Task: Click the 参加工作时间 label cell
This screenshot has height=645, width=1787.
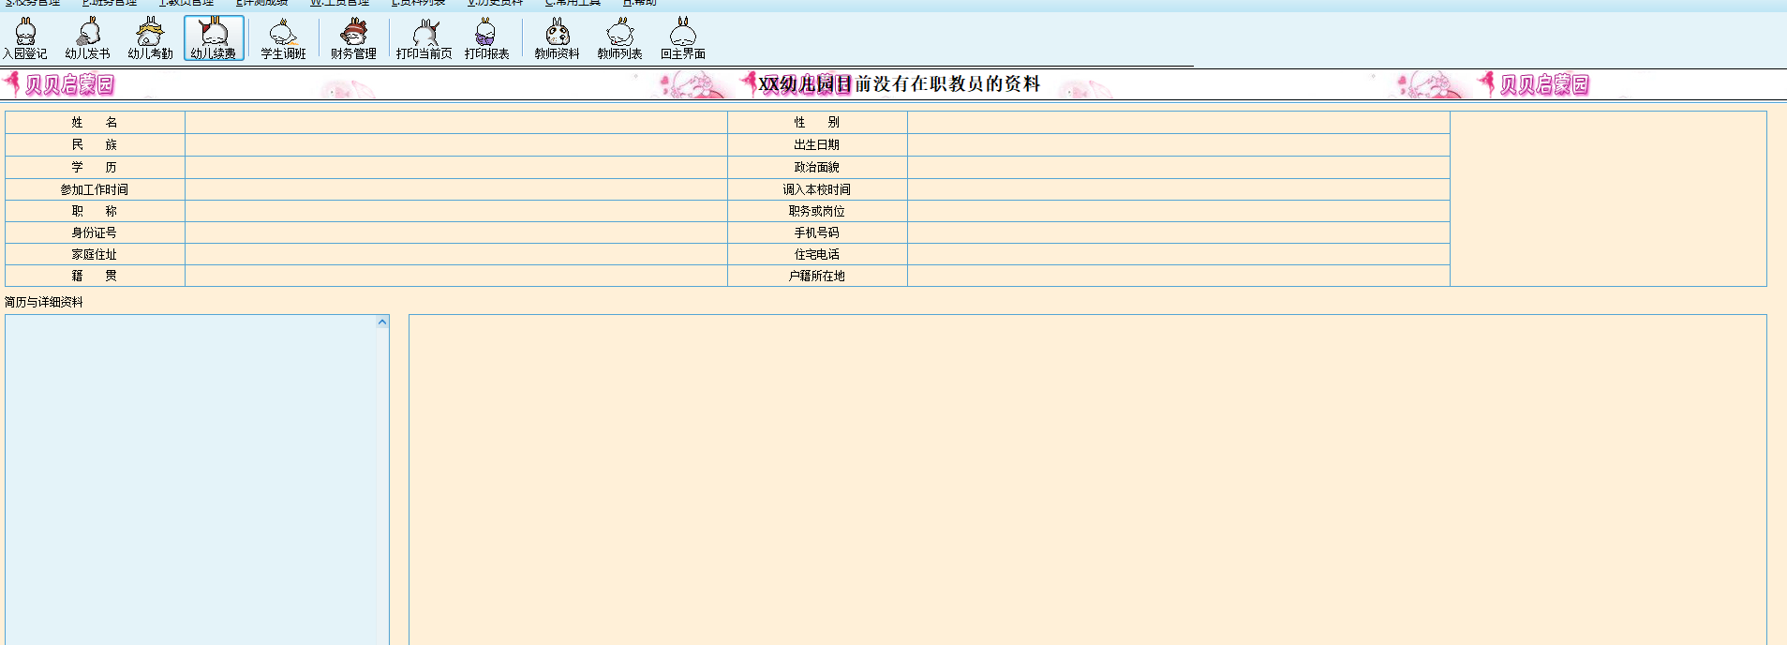Action: [x=95, y=189]
